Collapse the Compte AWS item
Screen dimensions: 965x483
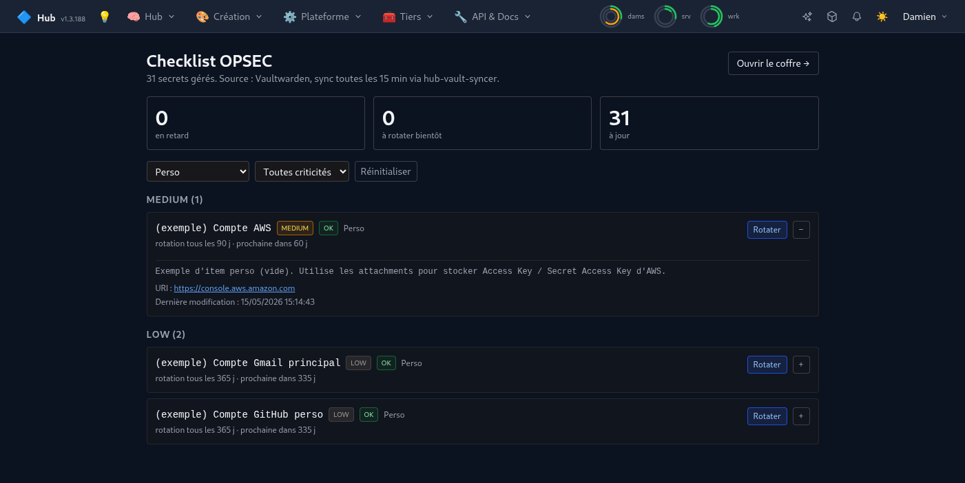pos(801,230)
